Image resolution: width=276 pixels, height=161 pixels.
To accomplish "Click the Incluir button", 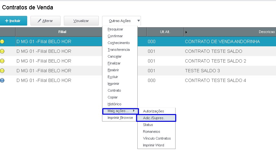I will pyautogui.click(x=14, y=21).
